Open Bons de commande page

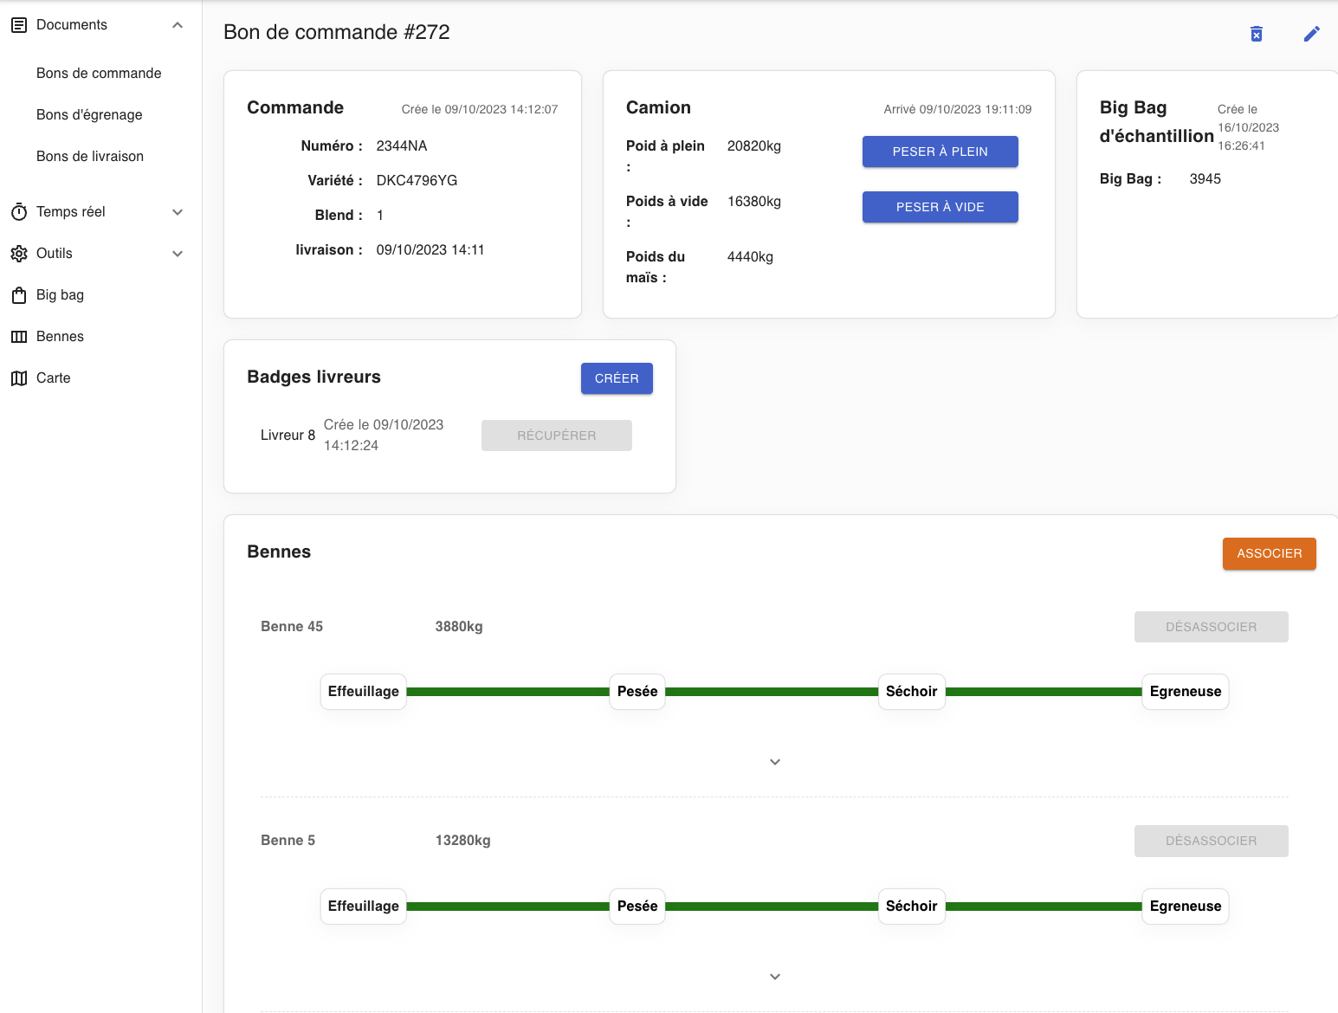(x=99, y=74)
